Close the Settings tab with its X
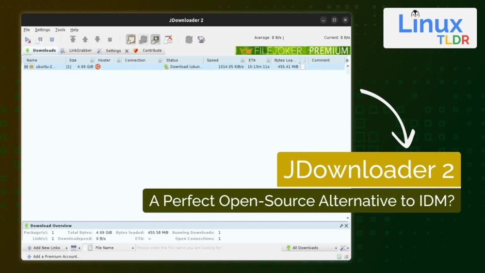This screenshot has width=485, height=273. [127, 51]
